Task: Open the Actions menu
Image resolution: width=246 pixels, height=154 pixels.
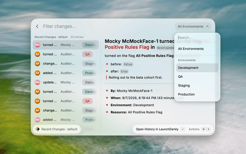Action: pos(194,129)
